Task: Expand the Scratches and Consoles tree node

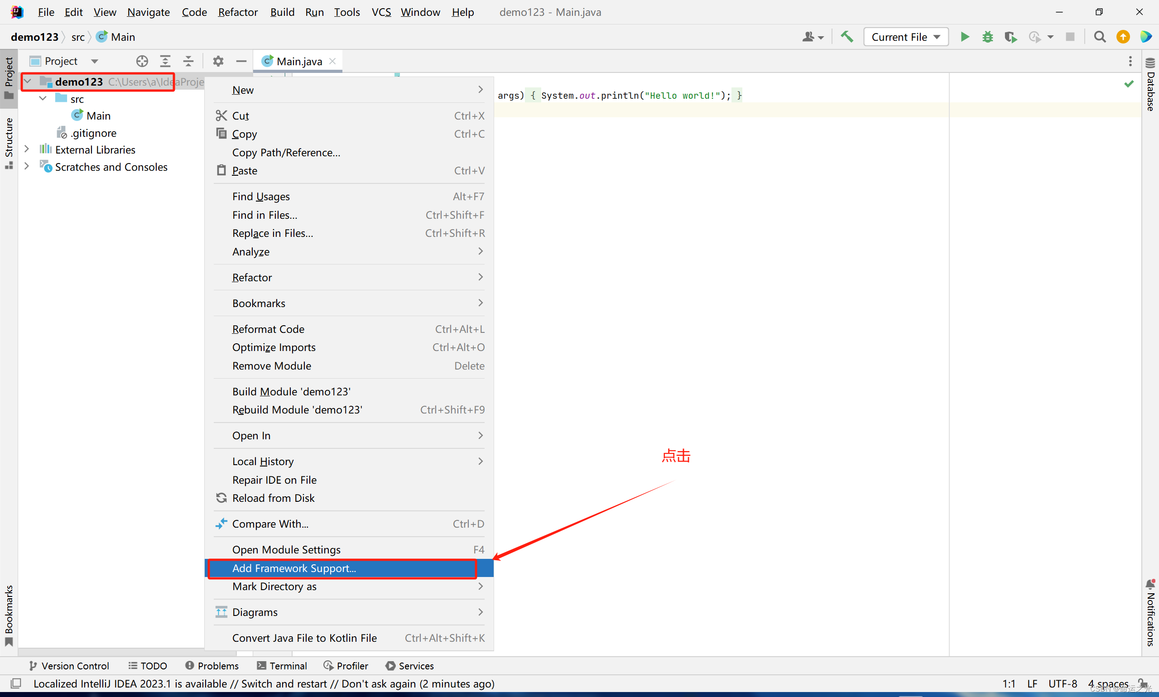Action: point(28,166)
